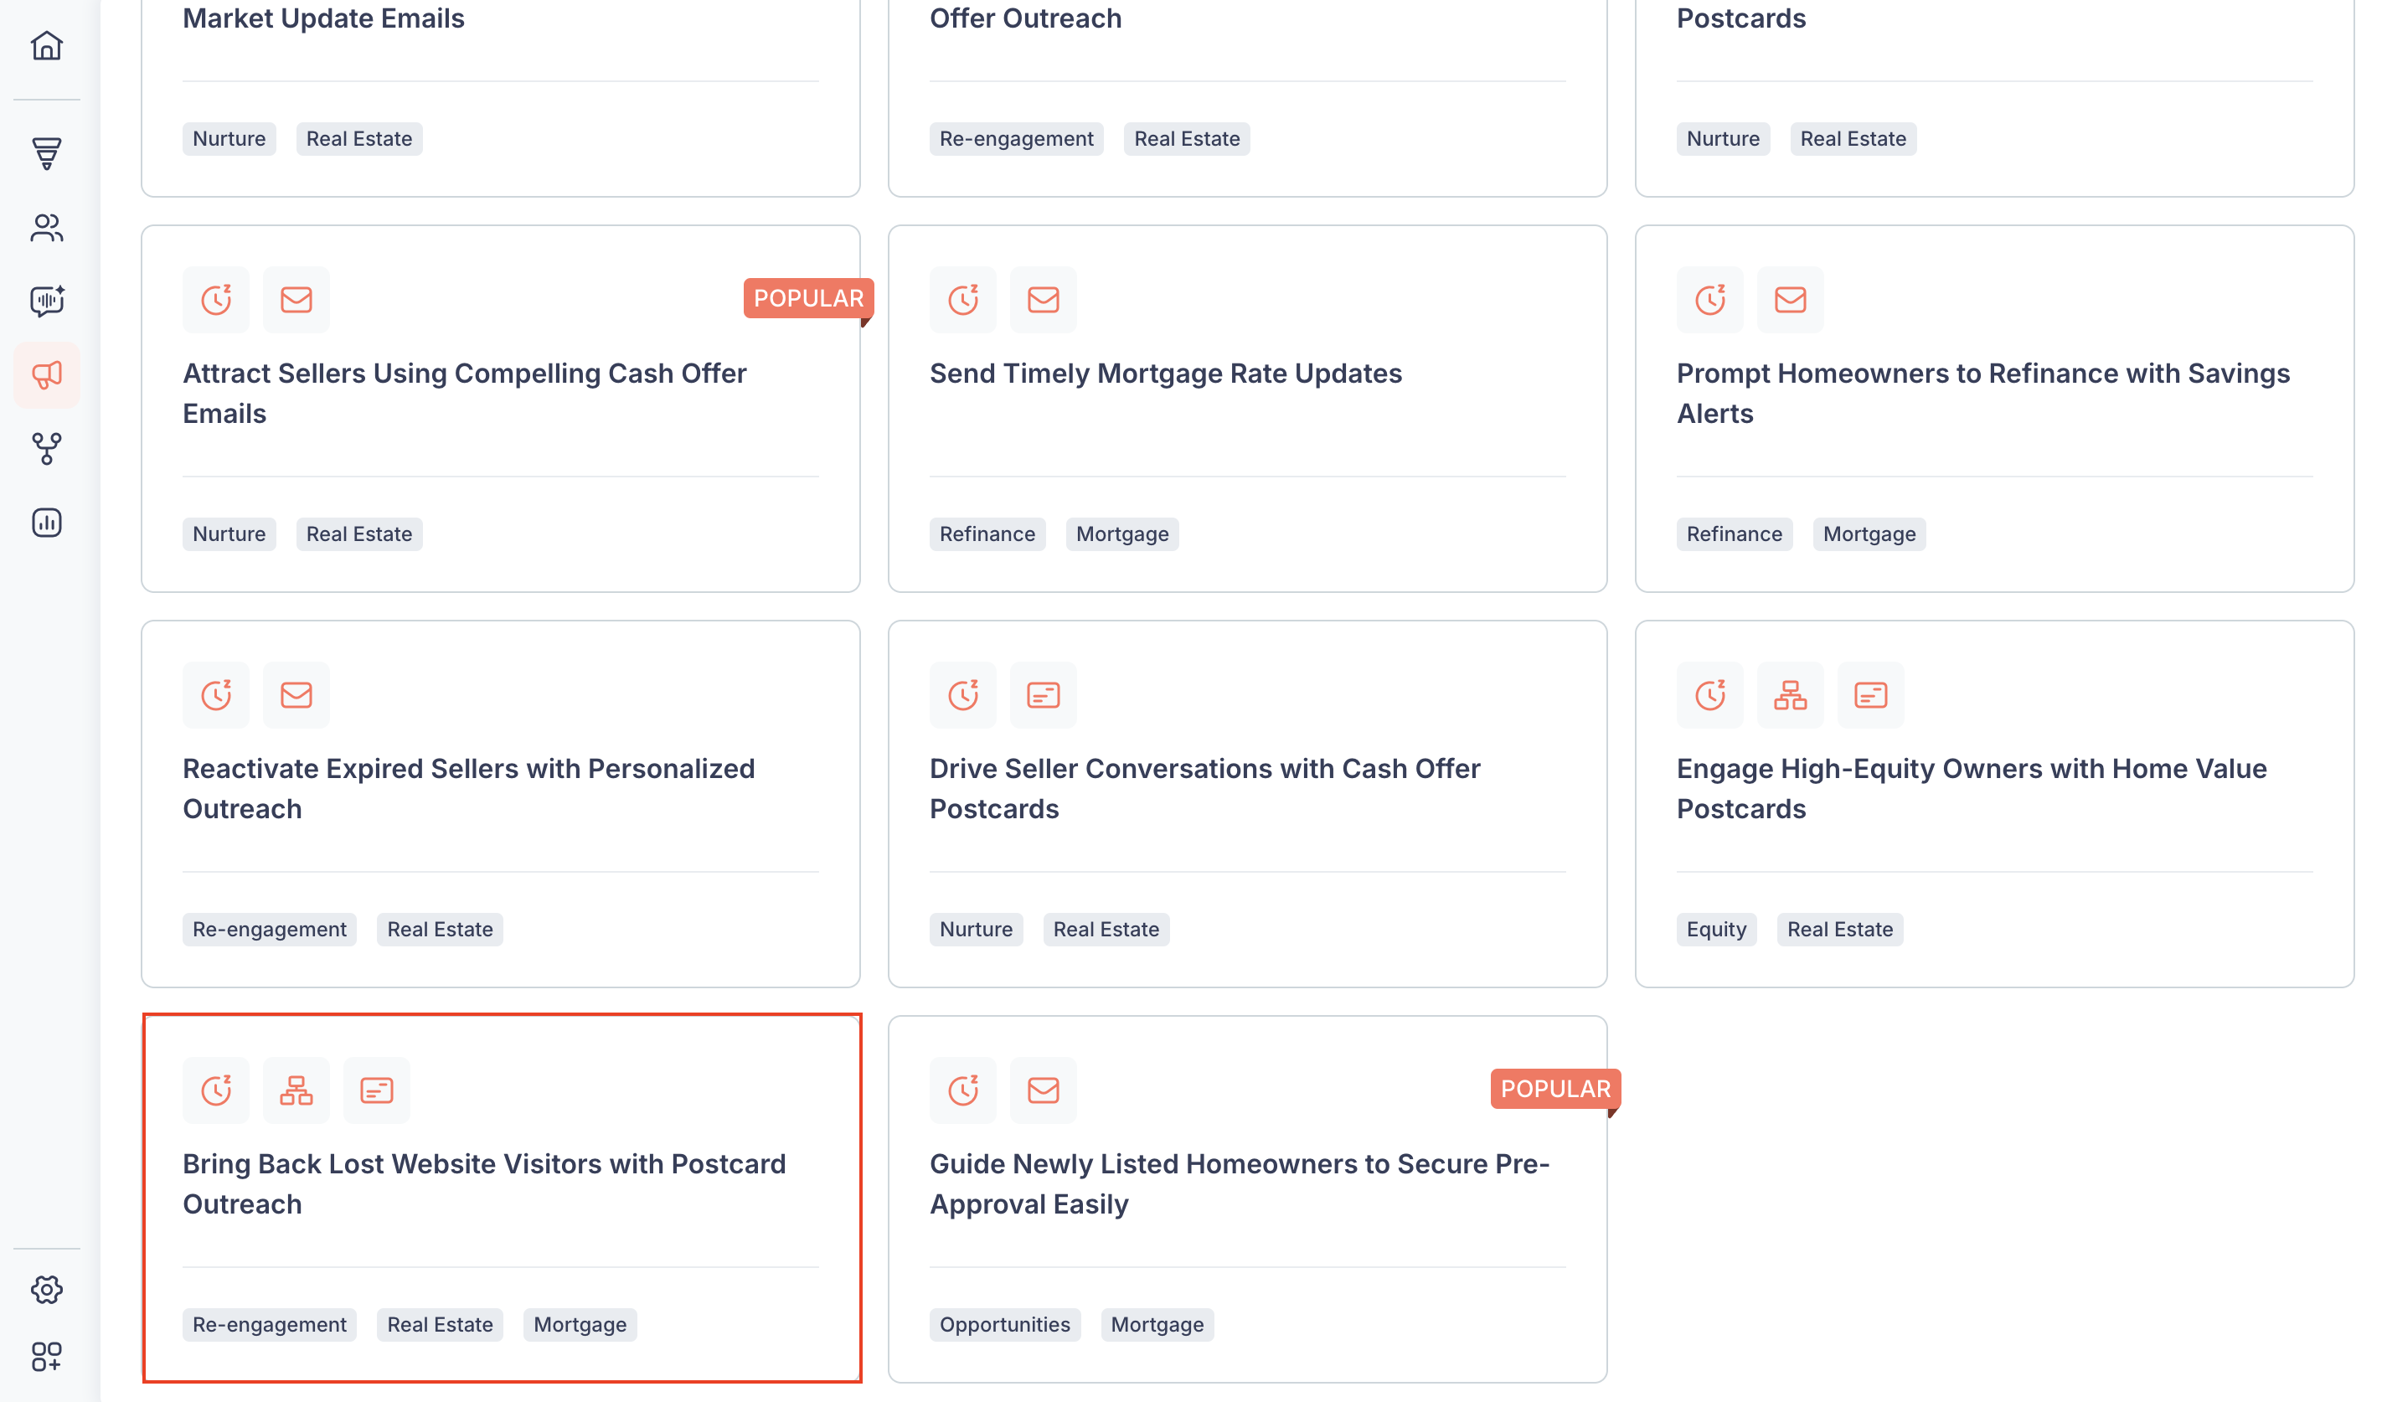This screenshot has width=2387, height=1402.
Task: Open the AI voice chat sidebar icon
Action: tap(46, 301)
